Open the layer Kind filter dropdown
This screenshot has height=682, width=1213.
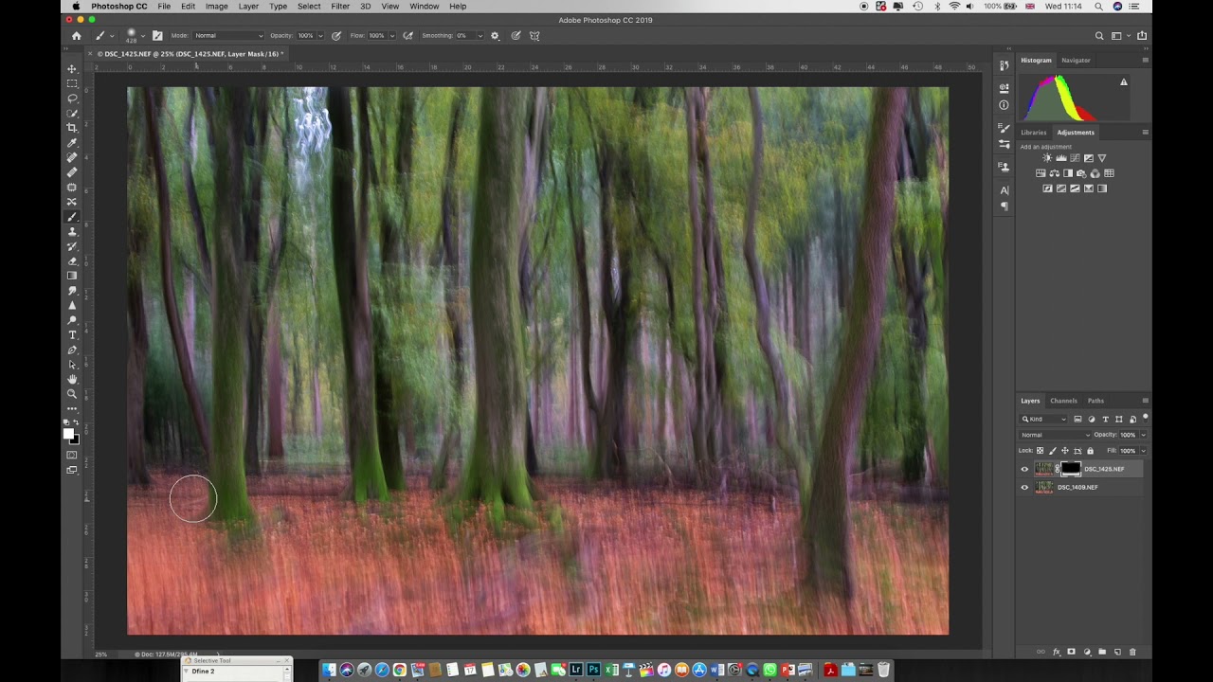tap(1043, 419)
